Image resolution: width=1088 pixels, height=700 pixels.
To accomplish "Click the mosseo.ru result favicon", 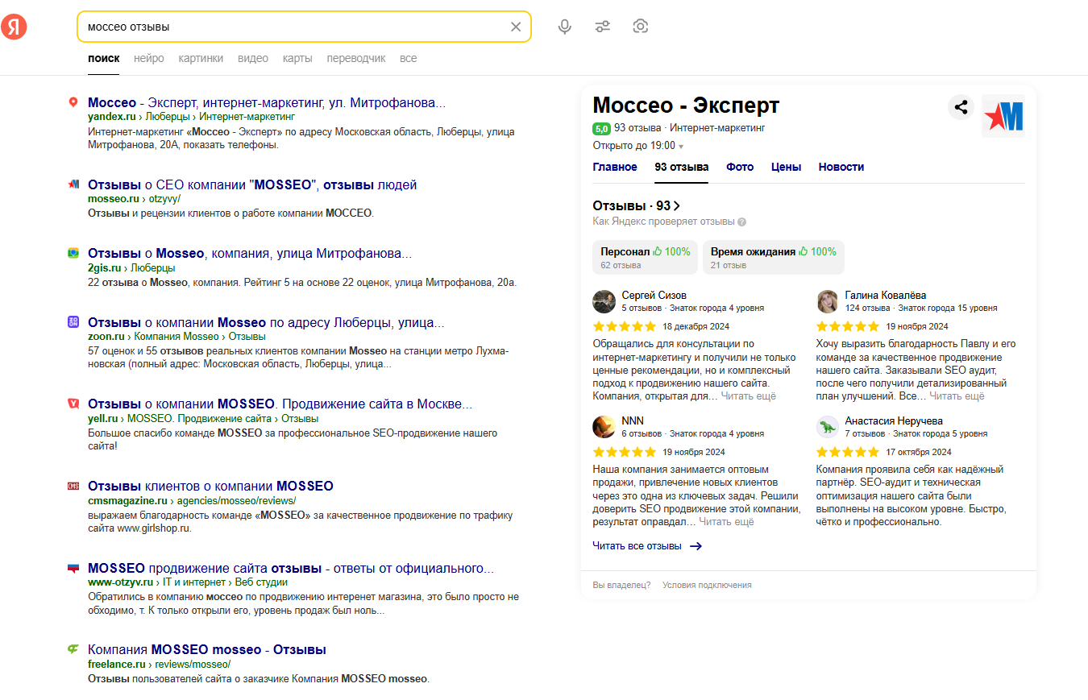I will click(73, 184).
